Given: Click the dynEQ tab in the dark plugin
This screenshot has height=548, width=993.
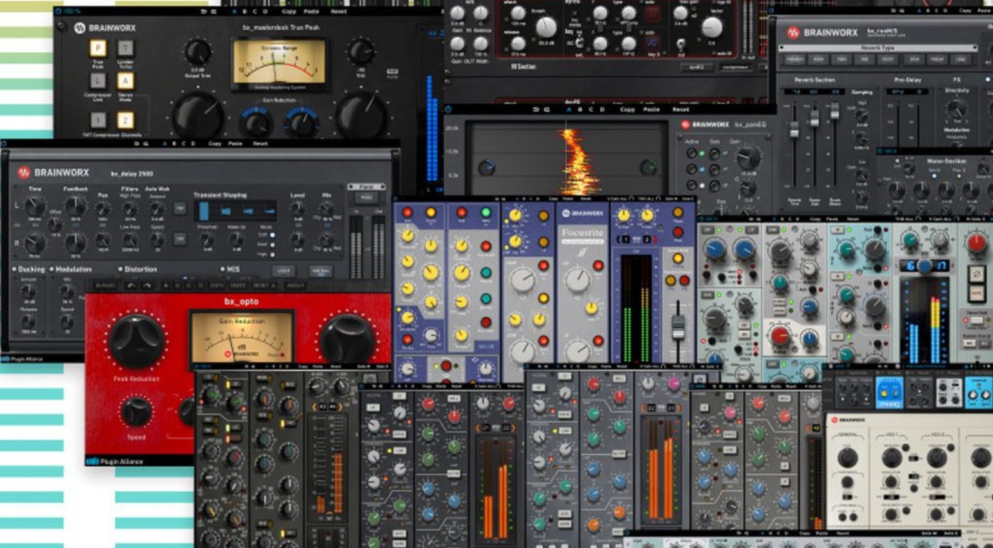Looking at the screenshot, I should (x=696, y=66).
